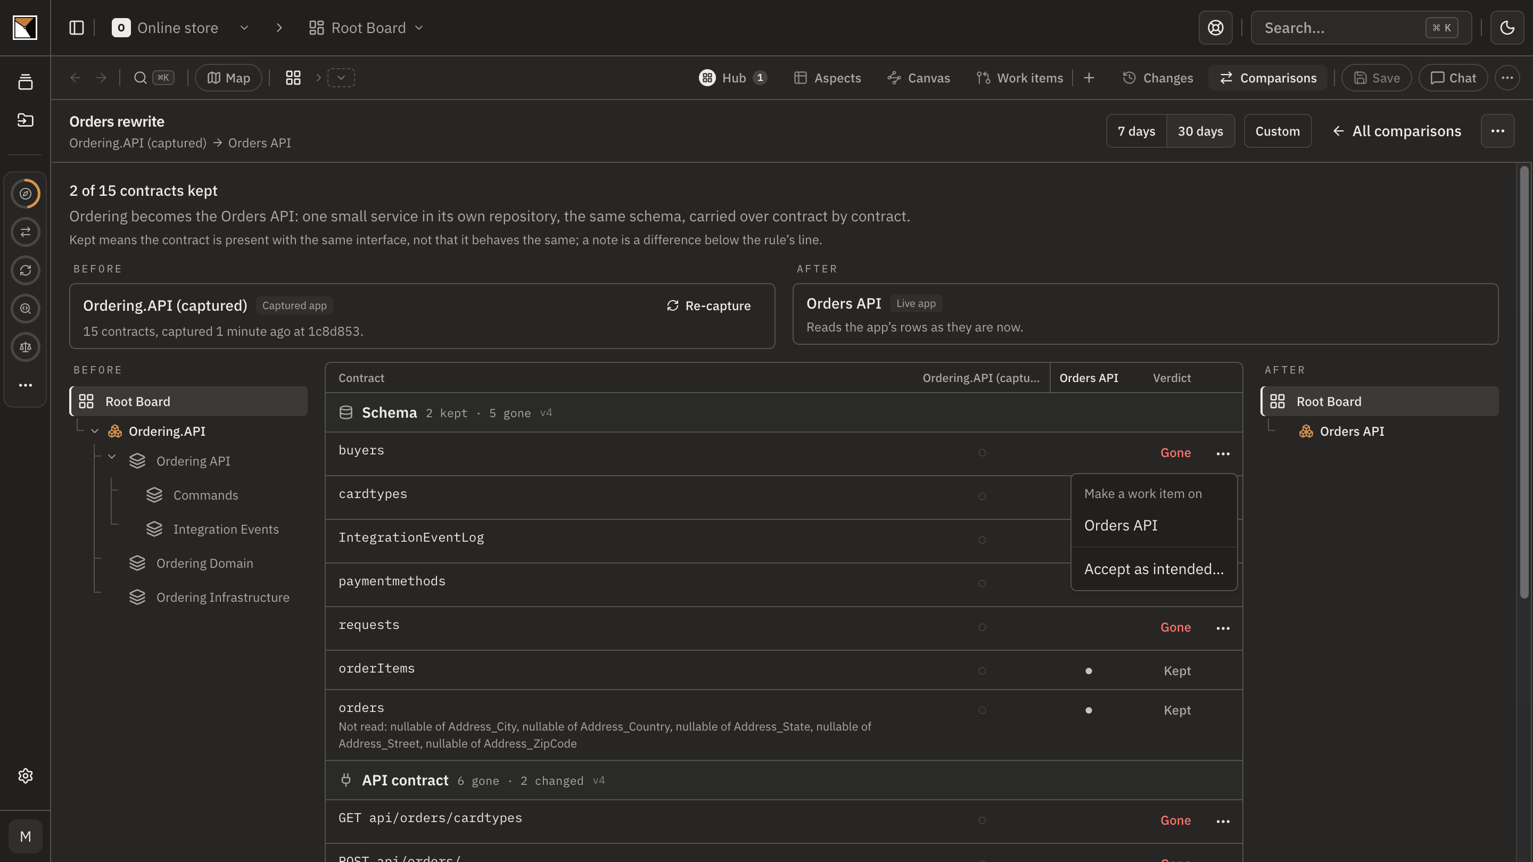
Task: Select the 7 days range
Action: point(1136,131)
